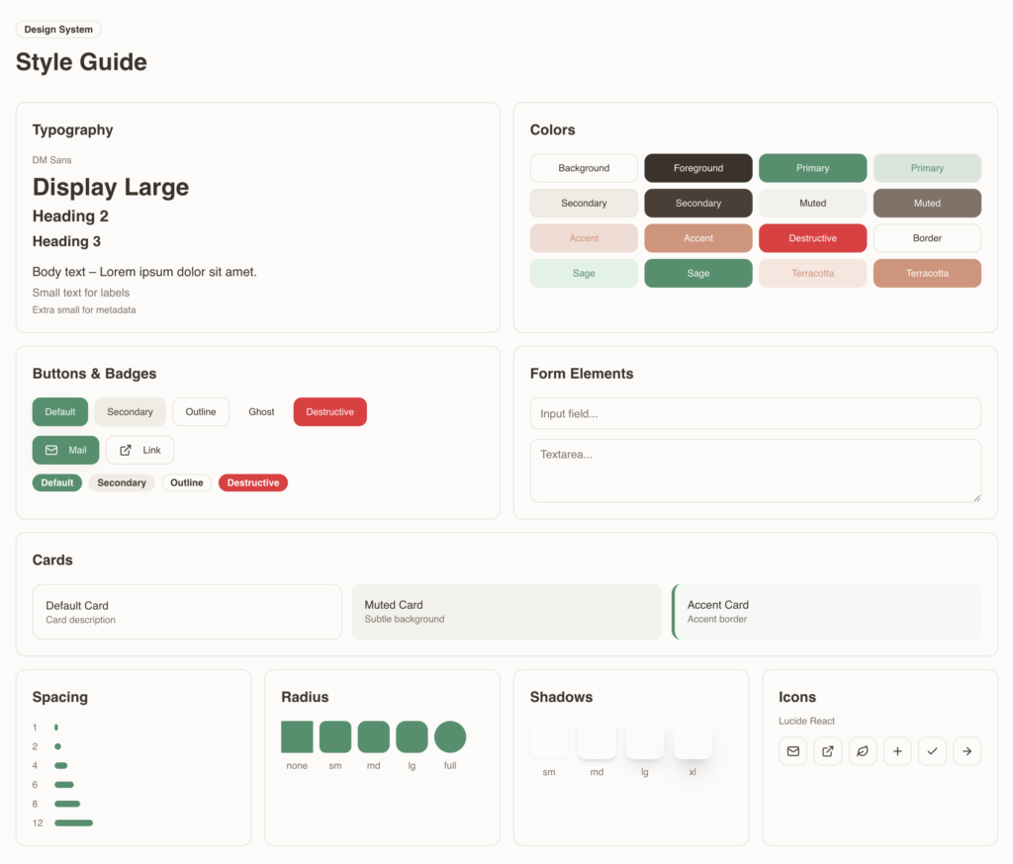The width and height of the screenshot is (1013, 864).
Task: Pick the red Destructive color swatch
Action: click(x=812, y=238)
